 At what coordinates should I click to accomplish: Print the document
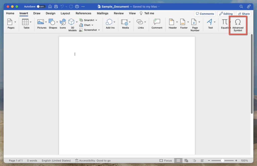coord(77,7)
